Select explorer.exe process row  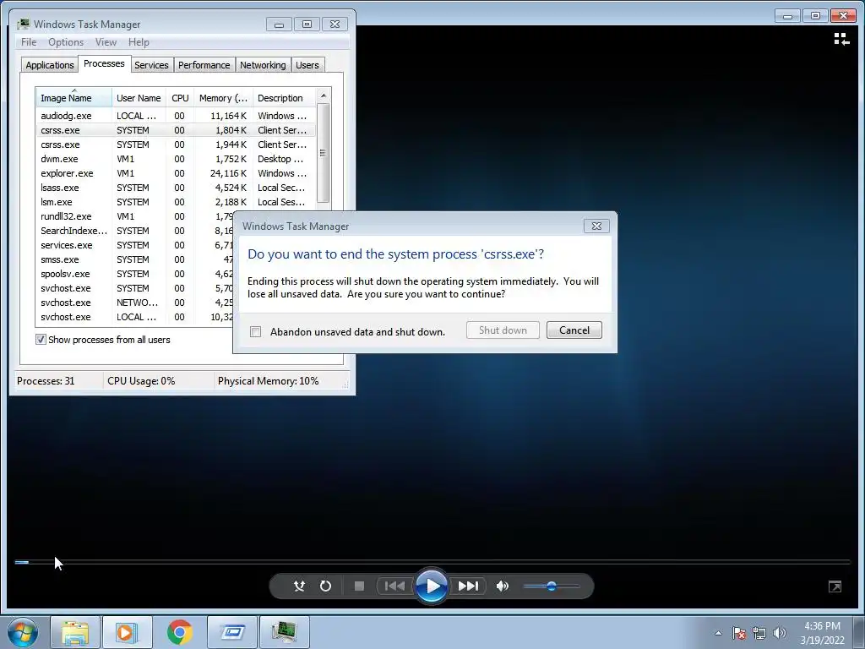tap(176, 172)
